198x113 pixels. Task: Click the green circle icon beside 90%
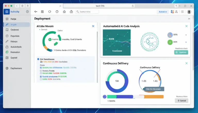point(170,42)
